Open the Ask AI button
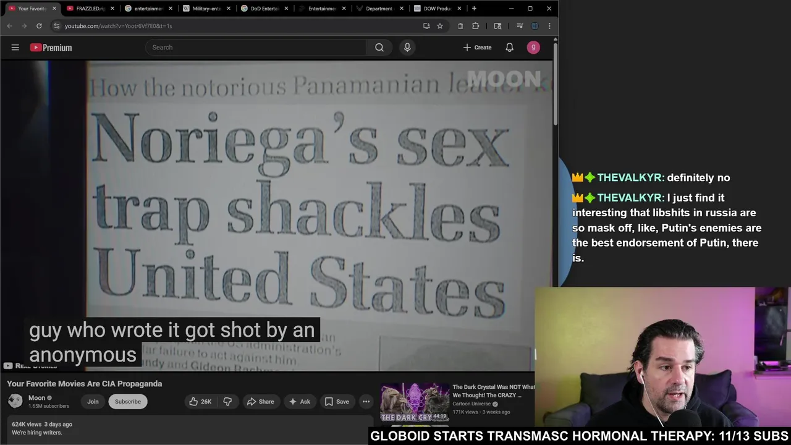Image resolution: width=791 pixels, height=445 pixels. (x=299, y=402)
